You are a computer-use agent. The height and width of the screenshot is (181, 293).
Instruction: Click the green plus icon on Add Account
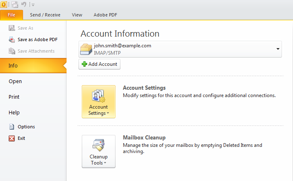pyautogui.click(x=85, y=64)
